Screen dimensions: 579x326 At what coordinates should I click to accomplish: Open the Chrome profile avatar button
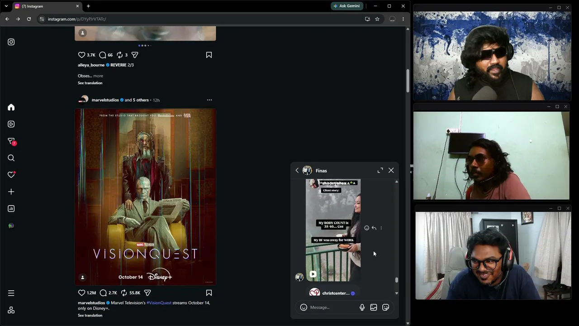coord(392,19)
